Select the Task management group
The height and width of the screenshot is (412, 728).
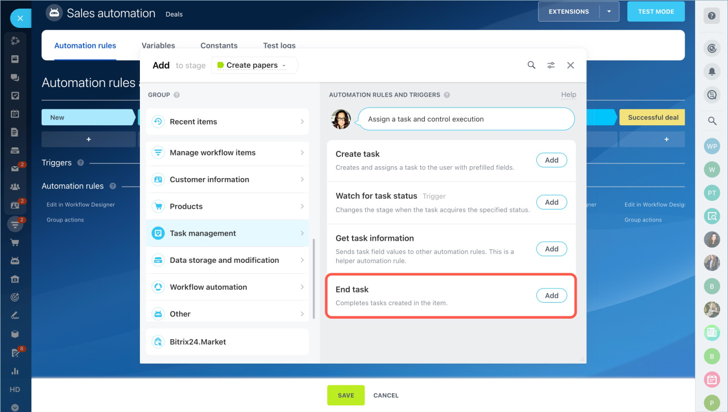(x=227, y=233)
